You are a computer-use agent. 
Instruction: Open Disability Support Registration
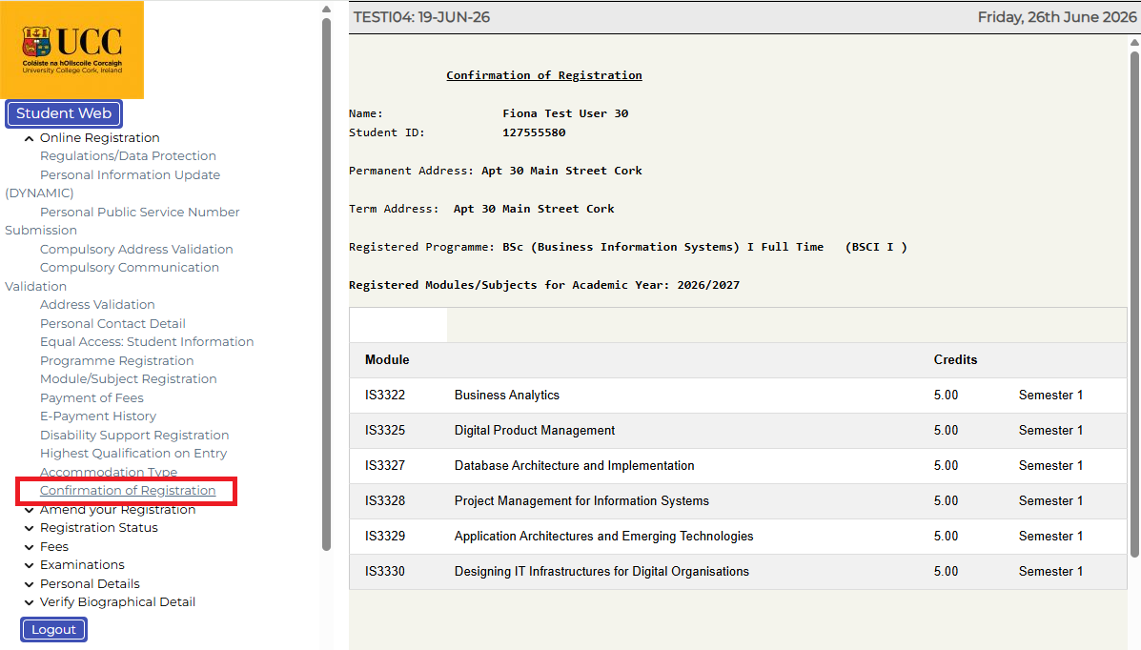coord(134,435)
